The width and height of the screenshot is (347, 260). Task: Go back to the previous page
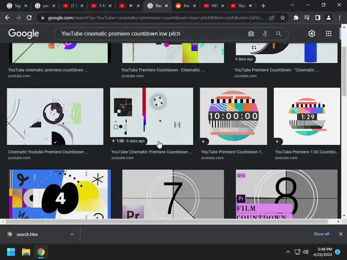pos(7,18)
